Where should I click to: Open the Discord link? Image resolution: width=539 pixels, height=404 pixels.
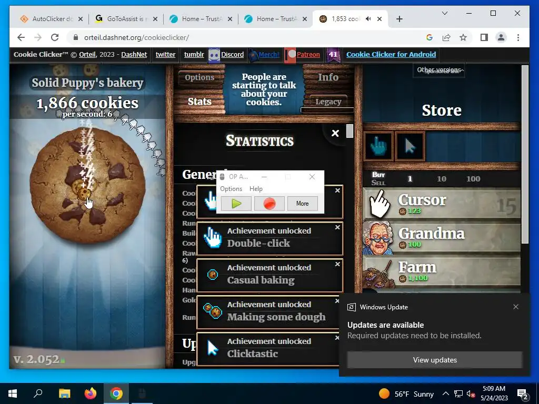tap(232, 55)
